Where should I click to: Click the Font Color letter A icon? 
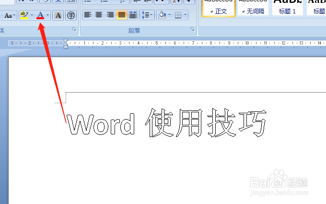(40, 15)
